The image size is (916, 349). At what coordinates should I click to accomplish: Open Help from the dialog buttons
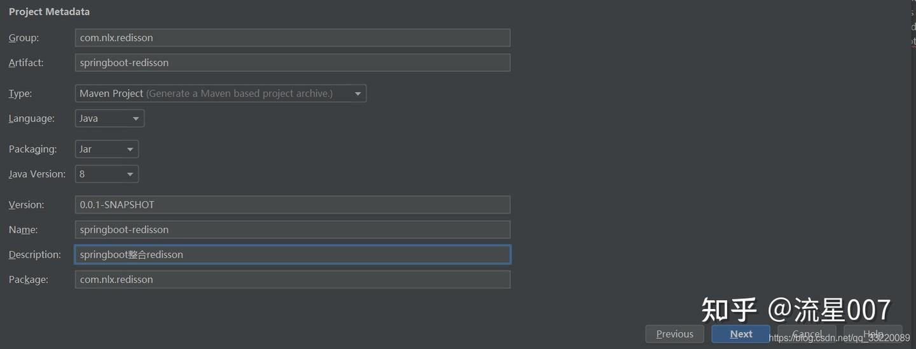[873, 334]
